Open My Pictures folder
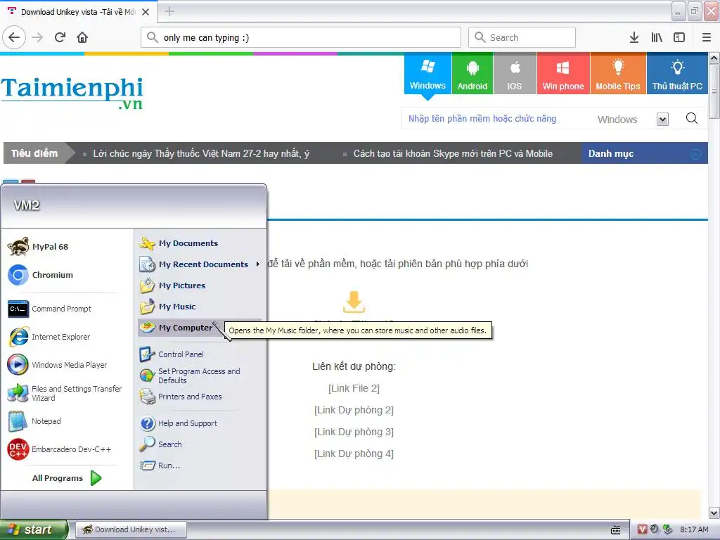 pos(200,285)
